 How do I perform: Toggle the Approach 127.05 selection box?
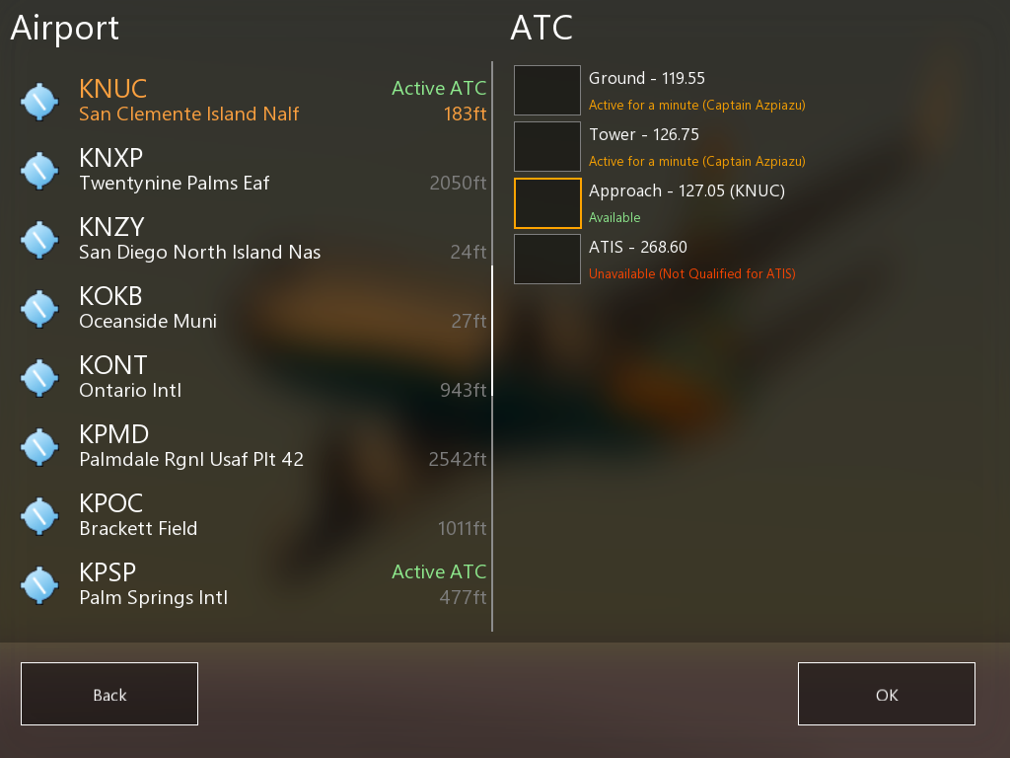tap(547, 203)
